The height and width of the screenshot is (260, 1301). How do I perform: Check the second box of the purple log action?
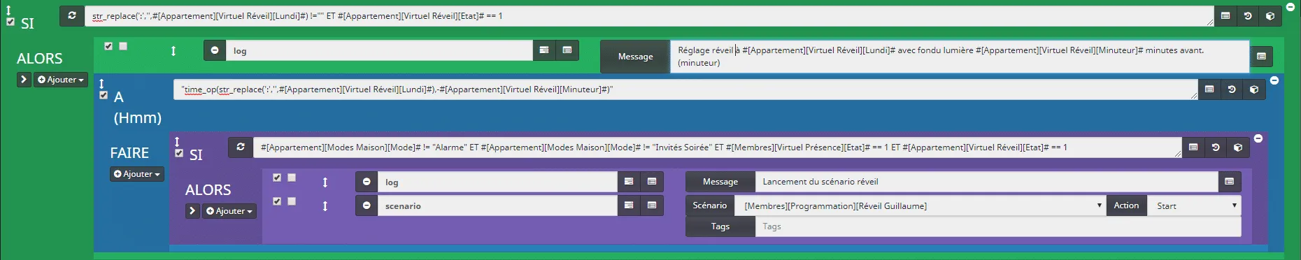(x=292, y=178)
